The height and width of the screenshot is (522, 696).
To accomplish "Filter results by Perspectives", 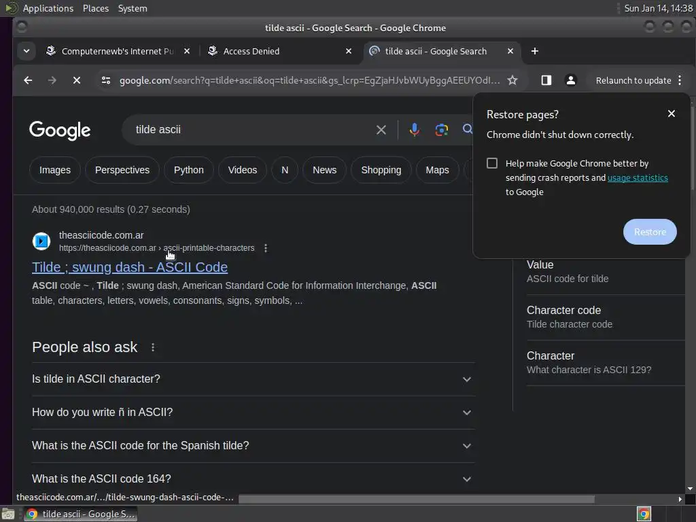I will (122, 170).
